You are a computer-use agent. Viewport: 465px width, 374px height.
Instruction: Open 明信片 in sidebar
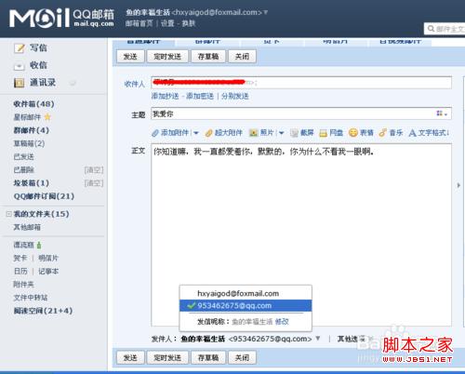(x=48, y=258)
